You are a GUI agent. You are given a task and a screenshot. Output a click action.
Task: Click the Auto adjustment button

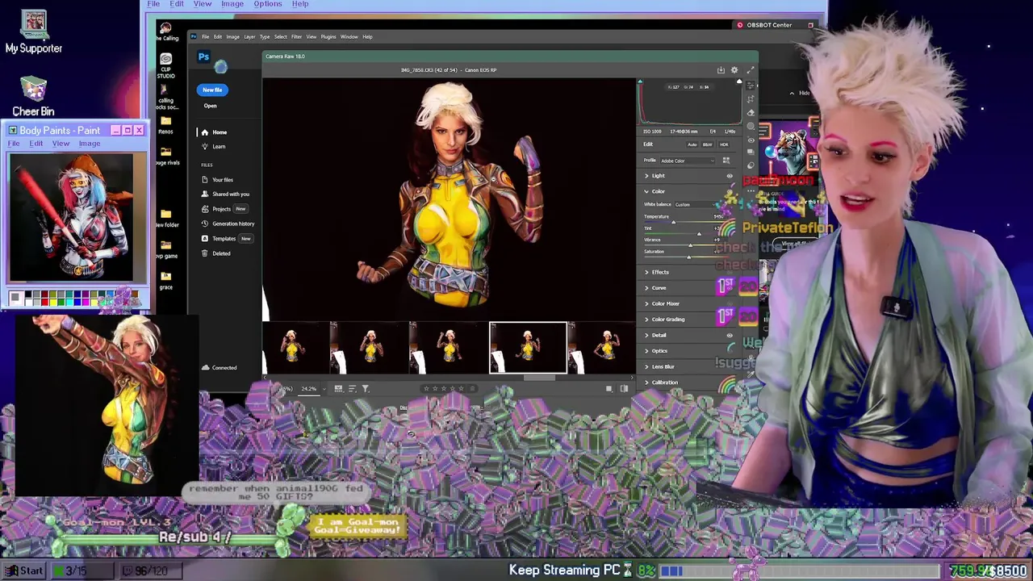click(692, 144)
